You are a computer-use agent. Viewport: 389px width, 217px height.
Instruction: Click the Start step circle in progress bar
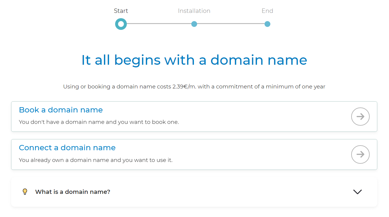pyautogui.click(x=121, y=24)
